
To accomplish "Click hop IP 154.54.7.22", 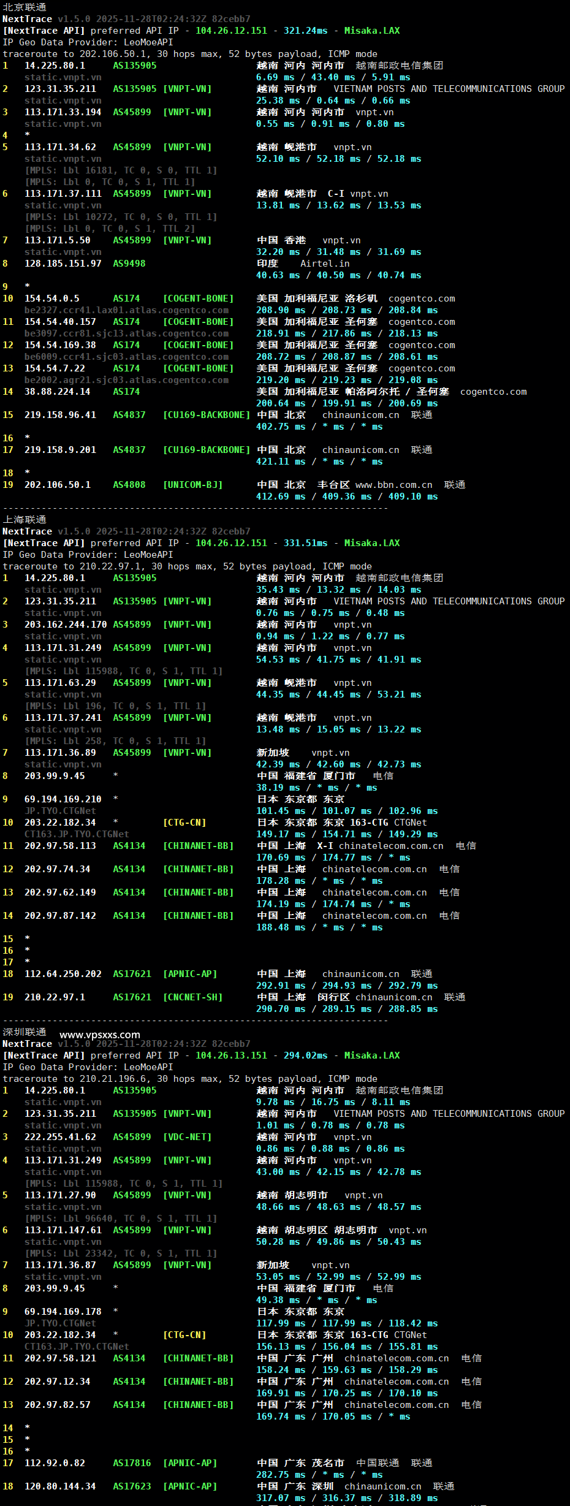I will pos(55,368).
